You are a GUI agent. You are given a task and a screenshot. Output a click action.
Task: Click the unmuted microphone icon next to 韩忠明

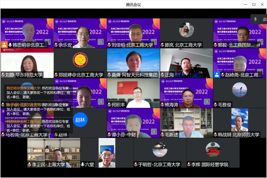tap(10, 45)
